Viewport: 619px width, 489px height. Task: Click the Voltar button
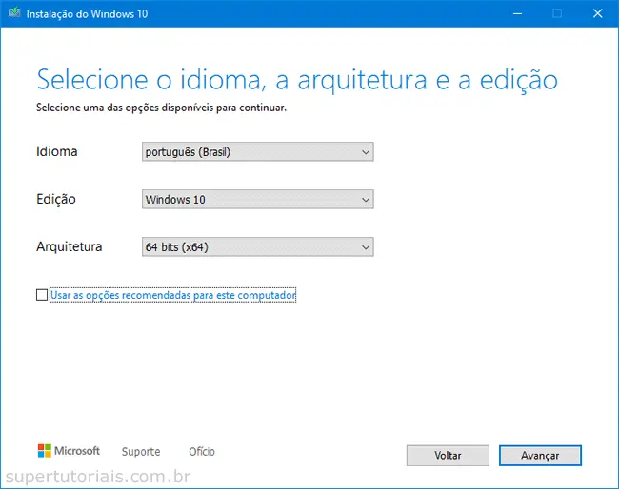448,456
